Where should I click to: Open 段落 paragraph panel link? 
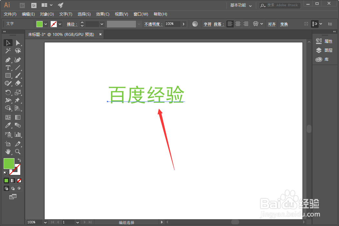pyautogui.click(x=219, y=24)
